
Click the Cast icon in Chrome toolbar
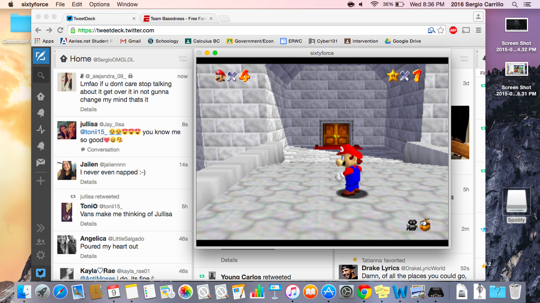(x=466, y=30)
